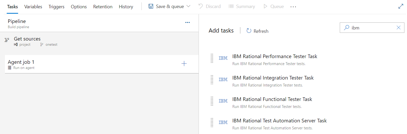Viewport: 407px width, 134px height.
Task: Select IBM Rational Integration Tester Task
Action: click(273, 78)
